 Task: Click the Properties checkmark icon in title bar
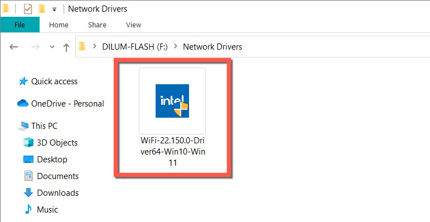click(x=28, y=9)
